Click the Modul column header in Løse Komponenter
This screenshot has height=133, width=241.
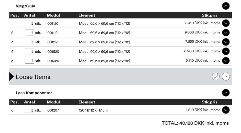click(53, 102)
